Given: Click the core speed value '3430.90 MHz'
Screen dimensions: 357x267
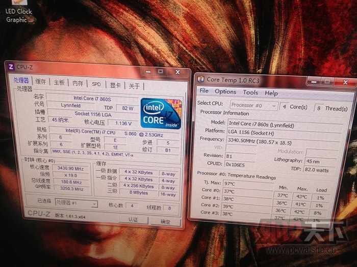Looking at the screenshot, I should pyautogui.click(x=70, y=168).
